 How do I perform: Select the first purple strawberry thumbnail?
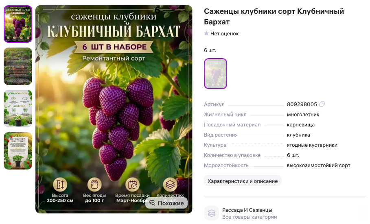pyautogui.click(x=18, y=24)
